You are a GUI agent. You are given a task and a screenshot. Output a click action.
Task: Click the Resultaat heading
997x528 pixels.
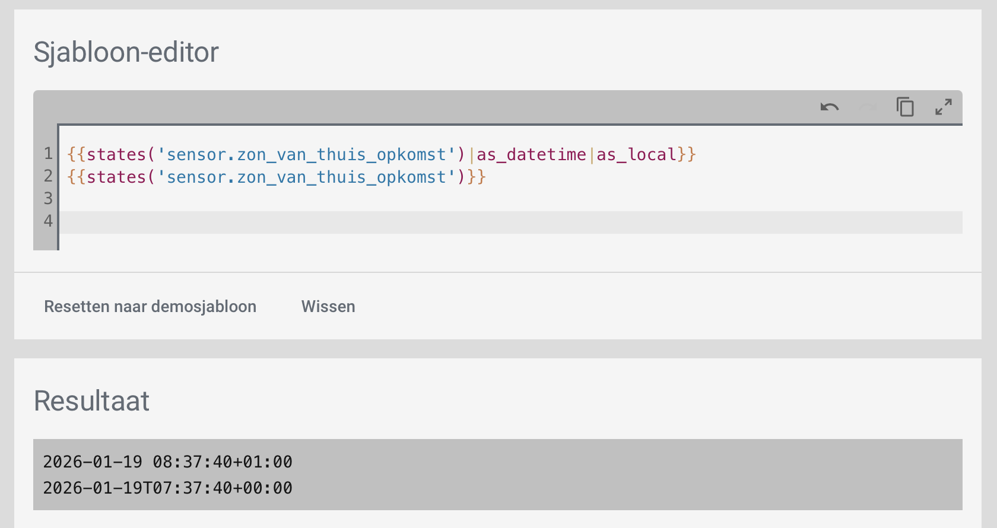click(x=91, y=401)
